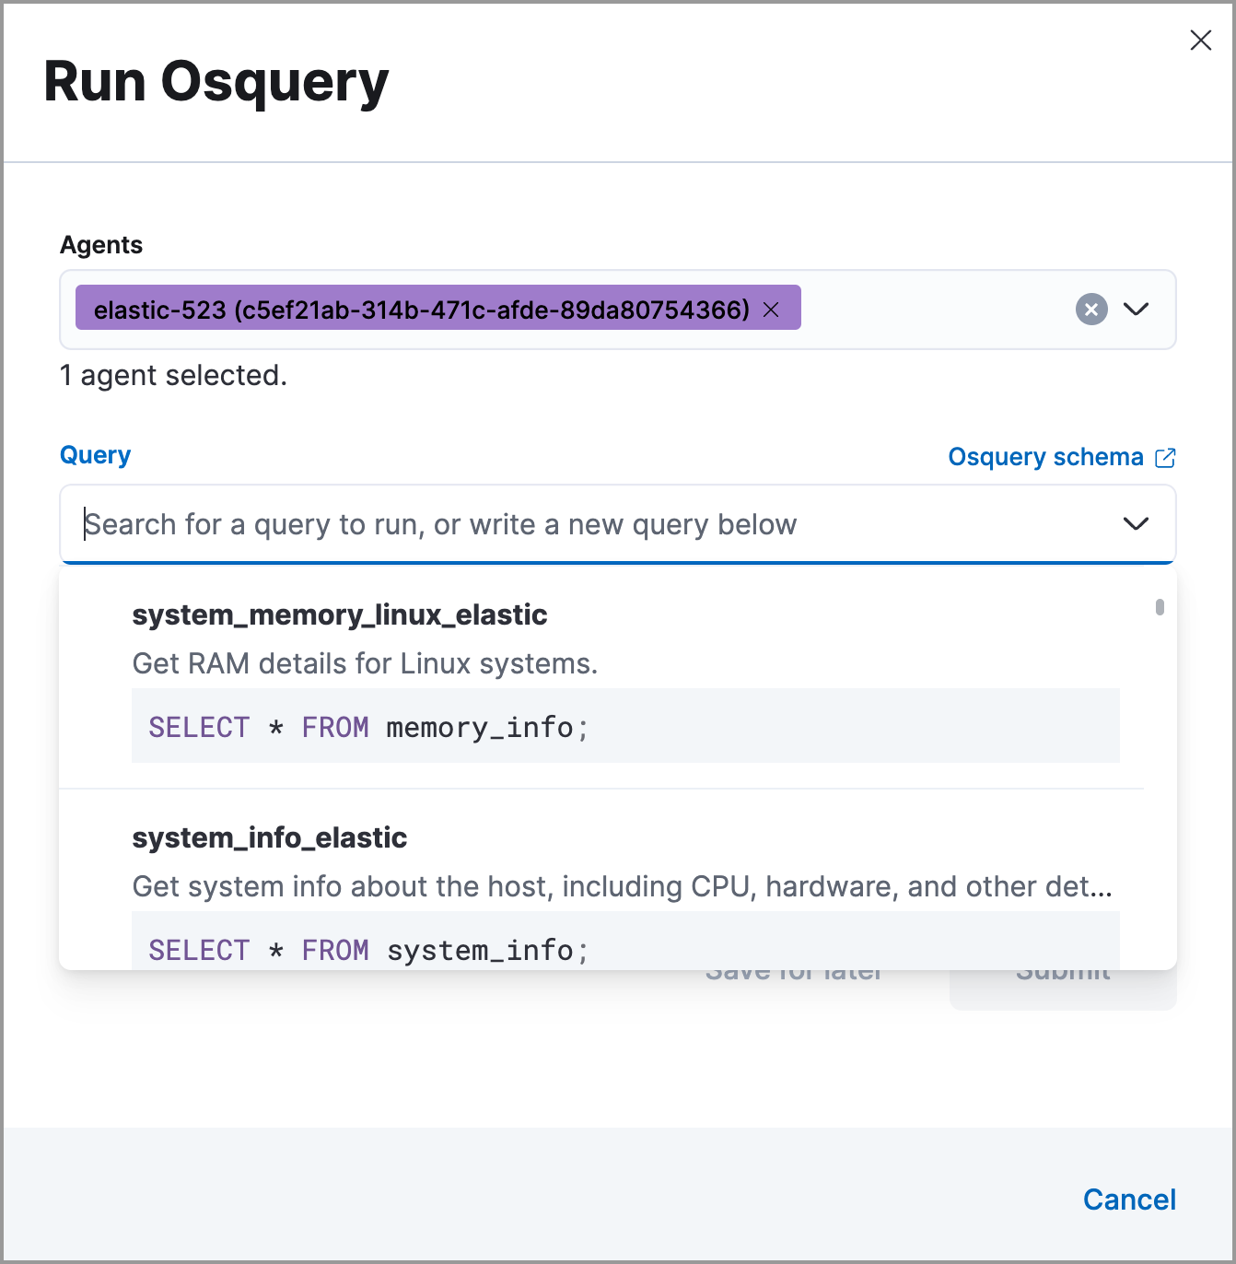The image size is (1236, 1264).
Task: Click the SELECT * FROM memory_info query snippet
Action: (x=368, y=727)
